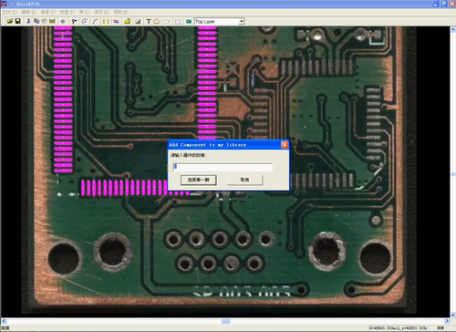Select the yellow polygon fill tool
The width and height of the screenshot is (456, 332).
(x=127, y=21)
